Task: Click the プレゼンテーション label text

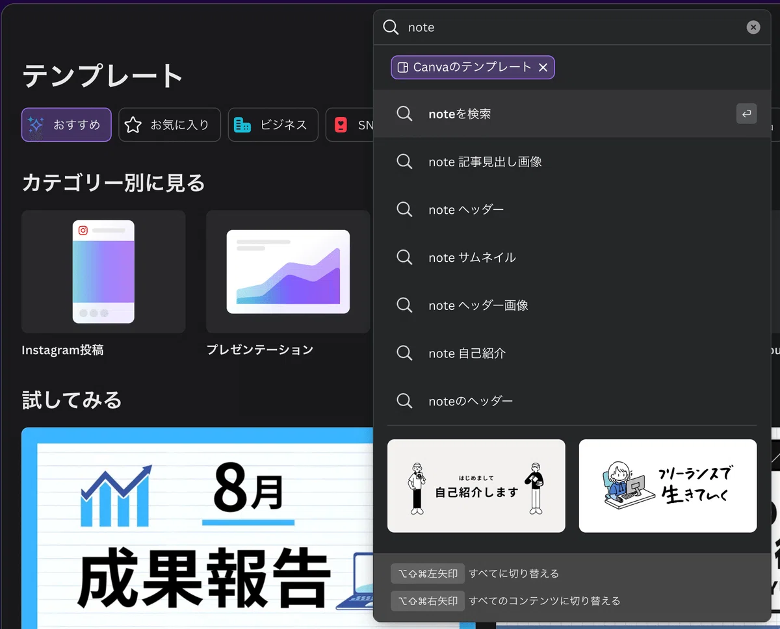Action: tap(260, 350)
